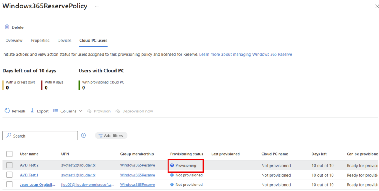Open the Jean-Loup Orgitell user link

(x=38, y=185)
